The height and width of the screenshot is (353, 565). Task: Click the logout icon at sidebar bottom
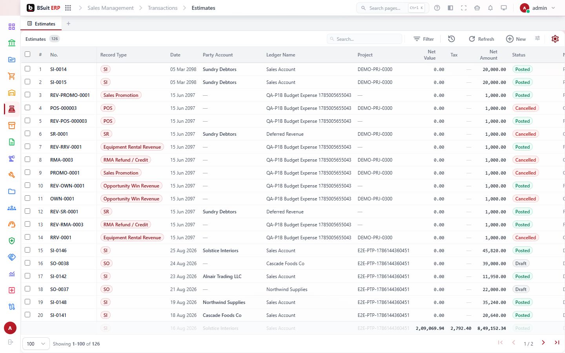(11, 342)
